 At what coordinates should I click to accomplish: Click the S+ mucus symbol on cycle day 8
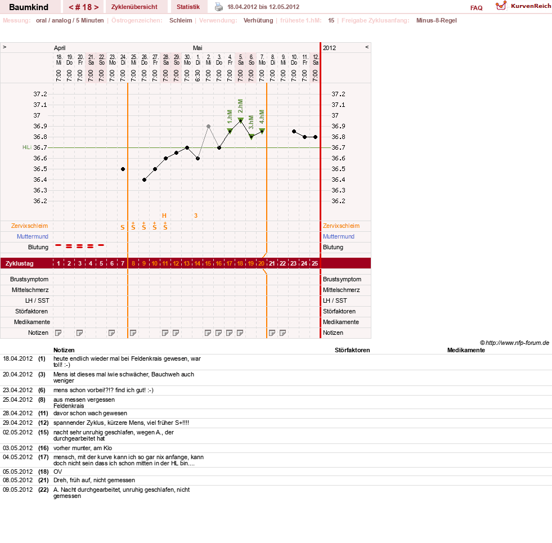(x=133, y=226)
